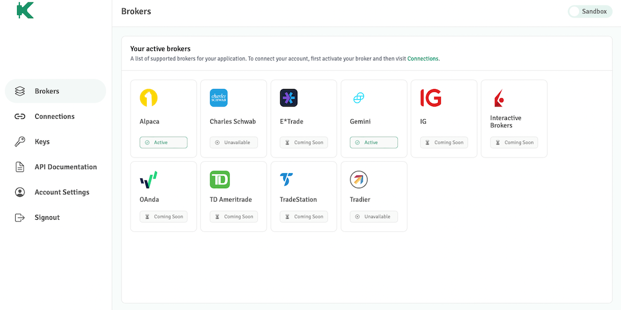Select the E*Trade broker logo

coord(289,97)
